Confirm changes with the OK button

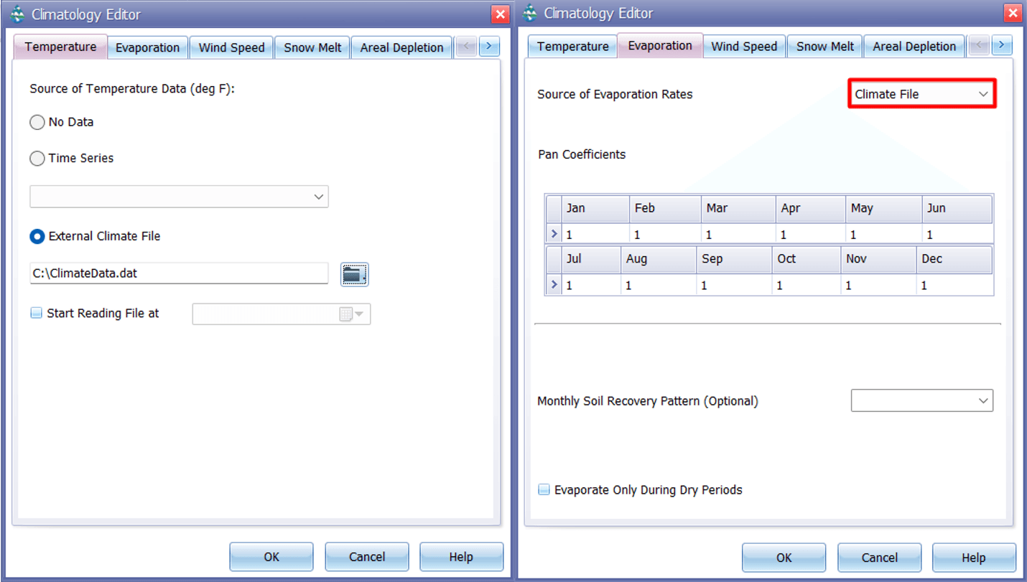[271, 556]
